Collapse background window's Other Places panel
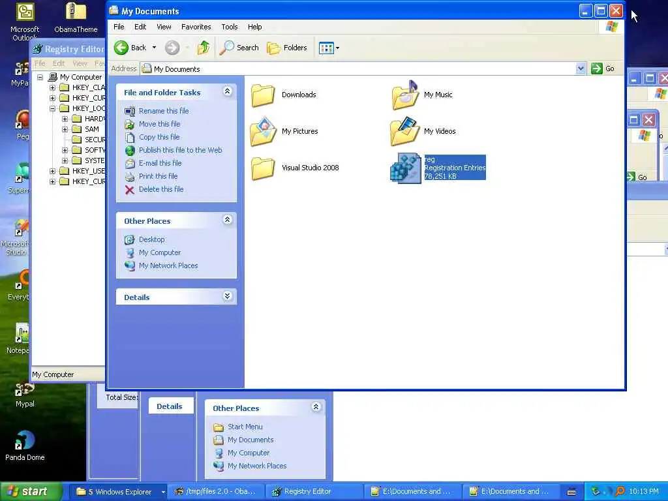668x501 pixels. point(316,407)
